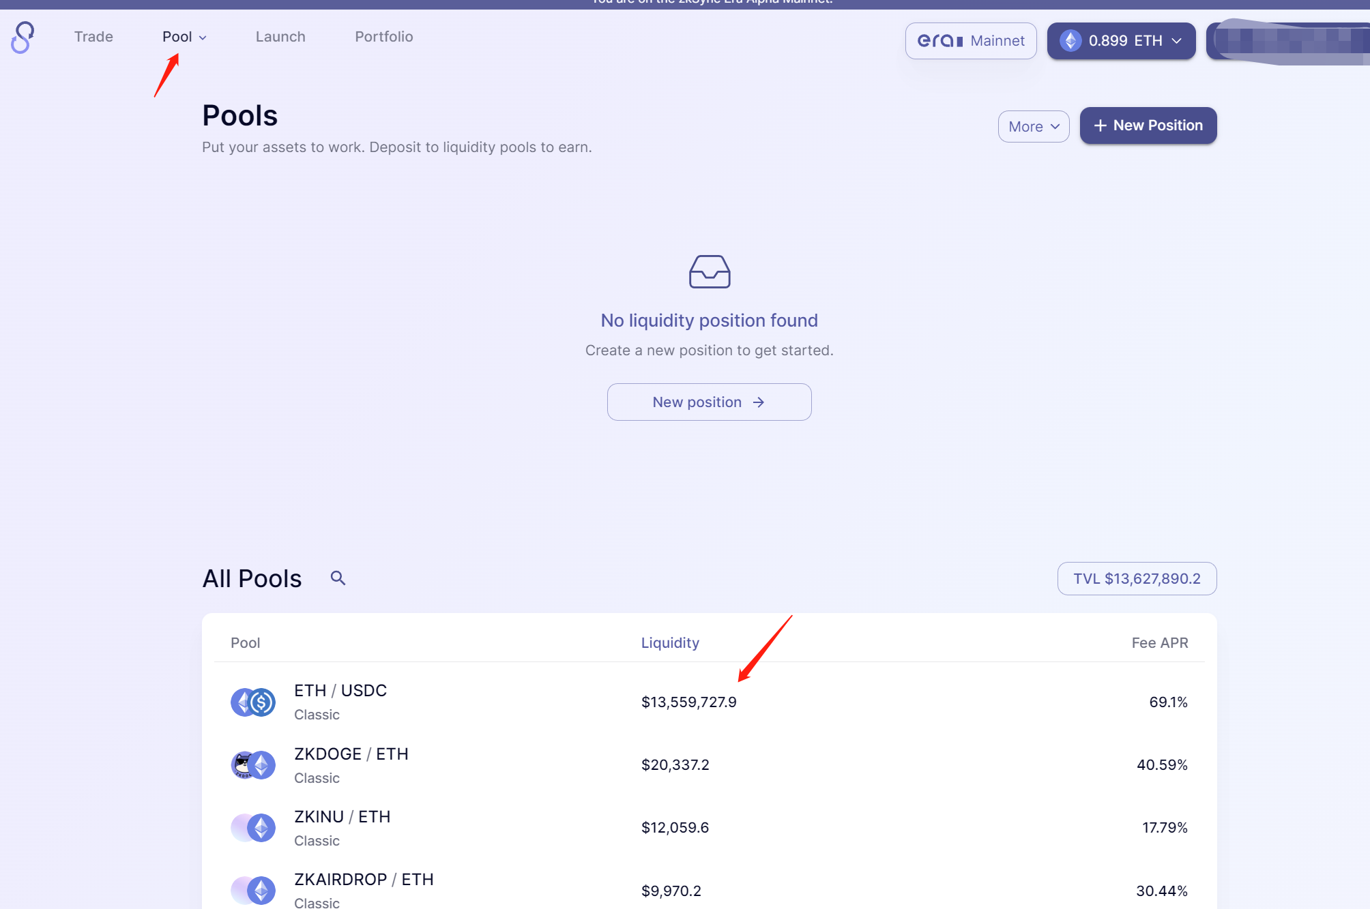Open the 0.899 ETH balance dropdown

click(1122, 41)
